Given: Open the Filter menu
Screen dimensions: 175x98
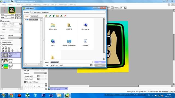Looking at the screenshot, I should tap(46, 5).
